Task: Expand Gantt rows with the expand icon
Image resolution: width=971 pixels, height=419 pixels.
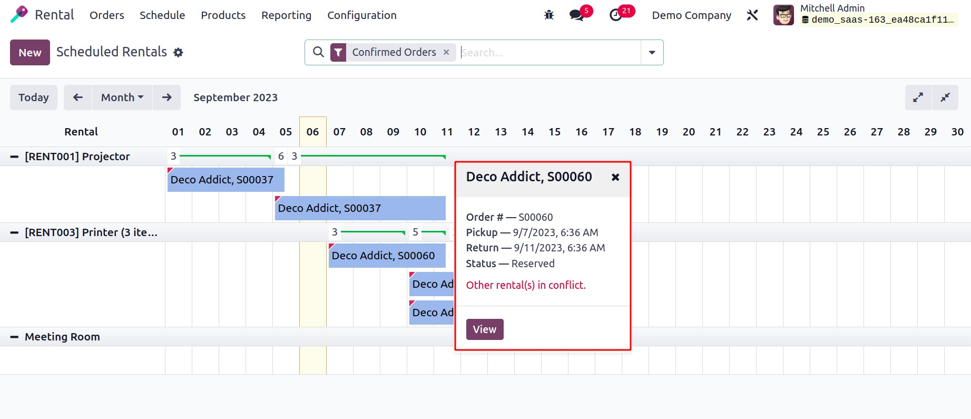Action: click(x=918, y=98)
